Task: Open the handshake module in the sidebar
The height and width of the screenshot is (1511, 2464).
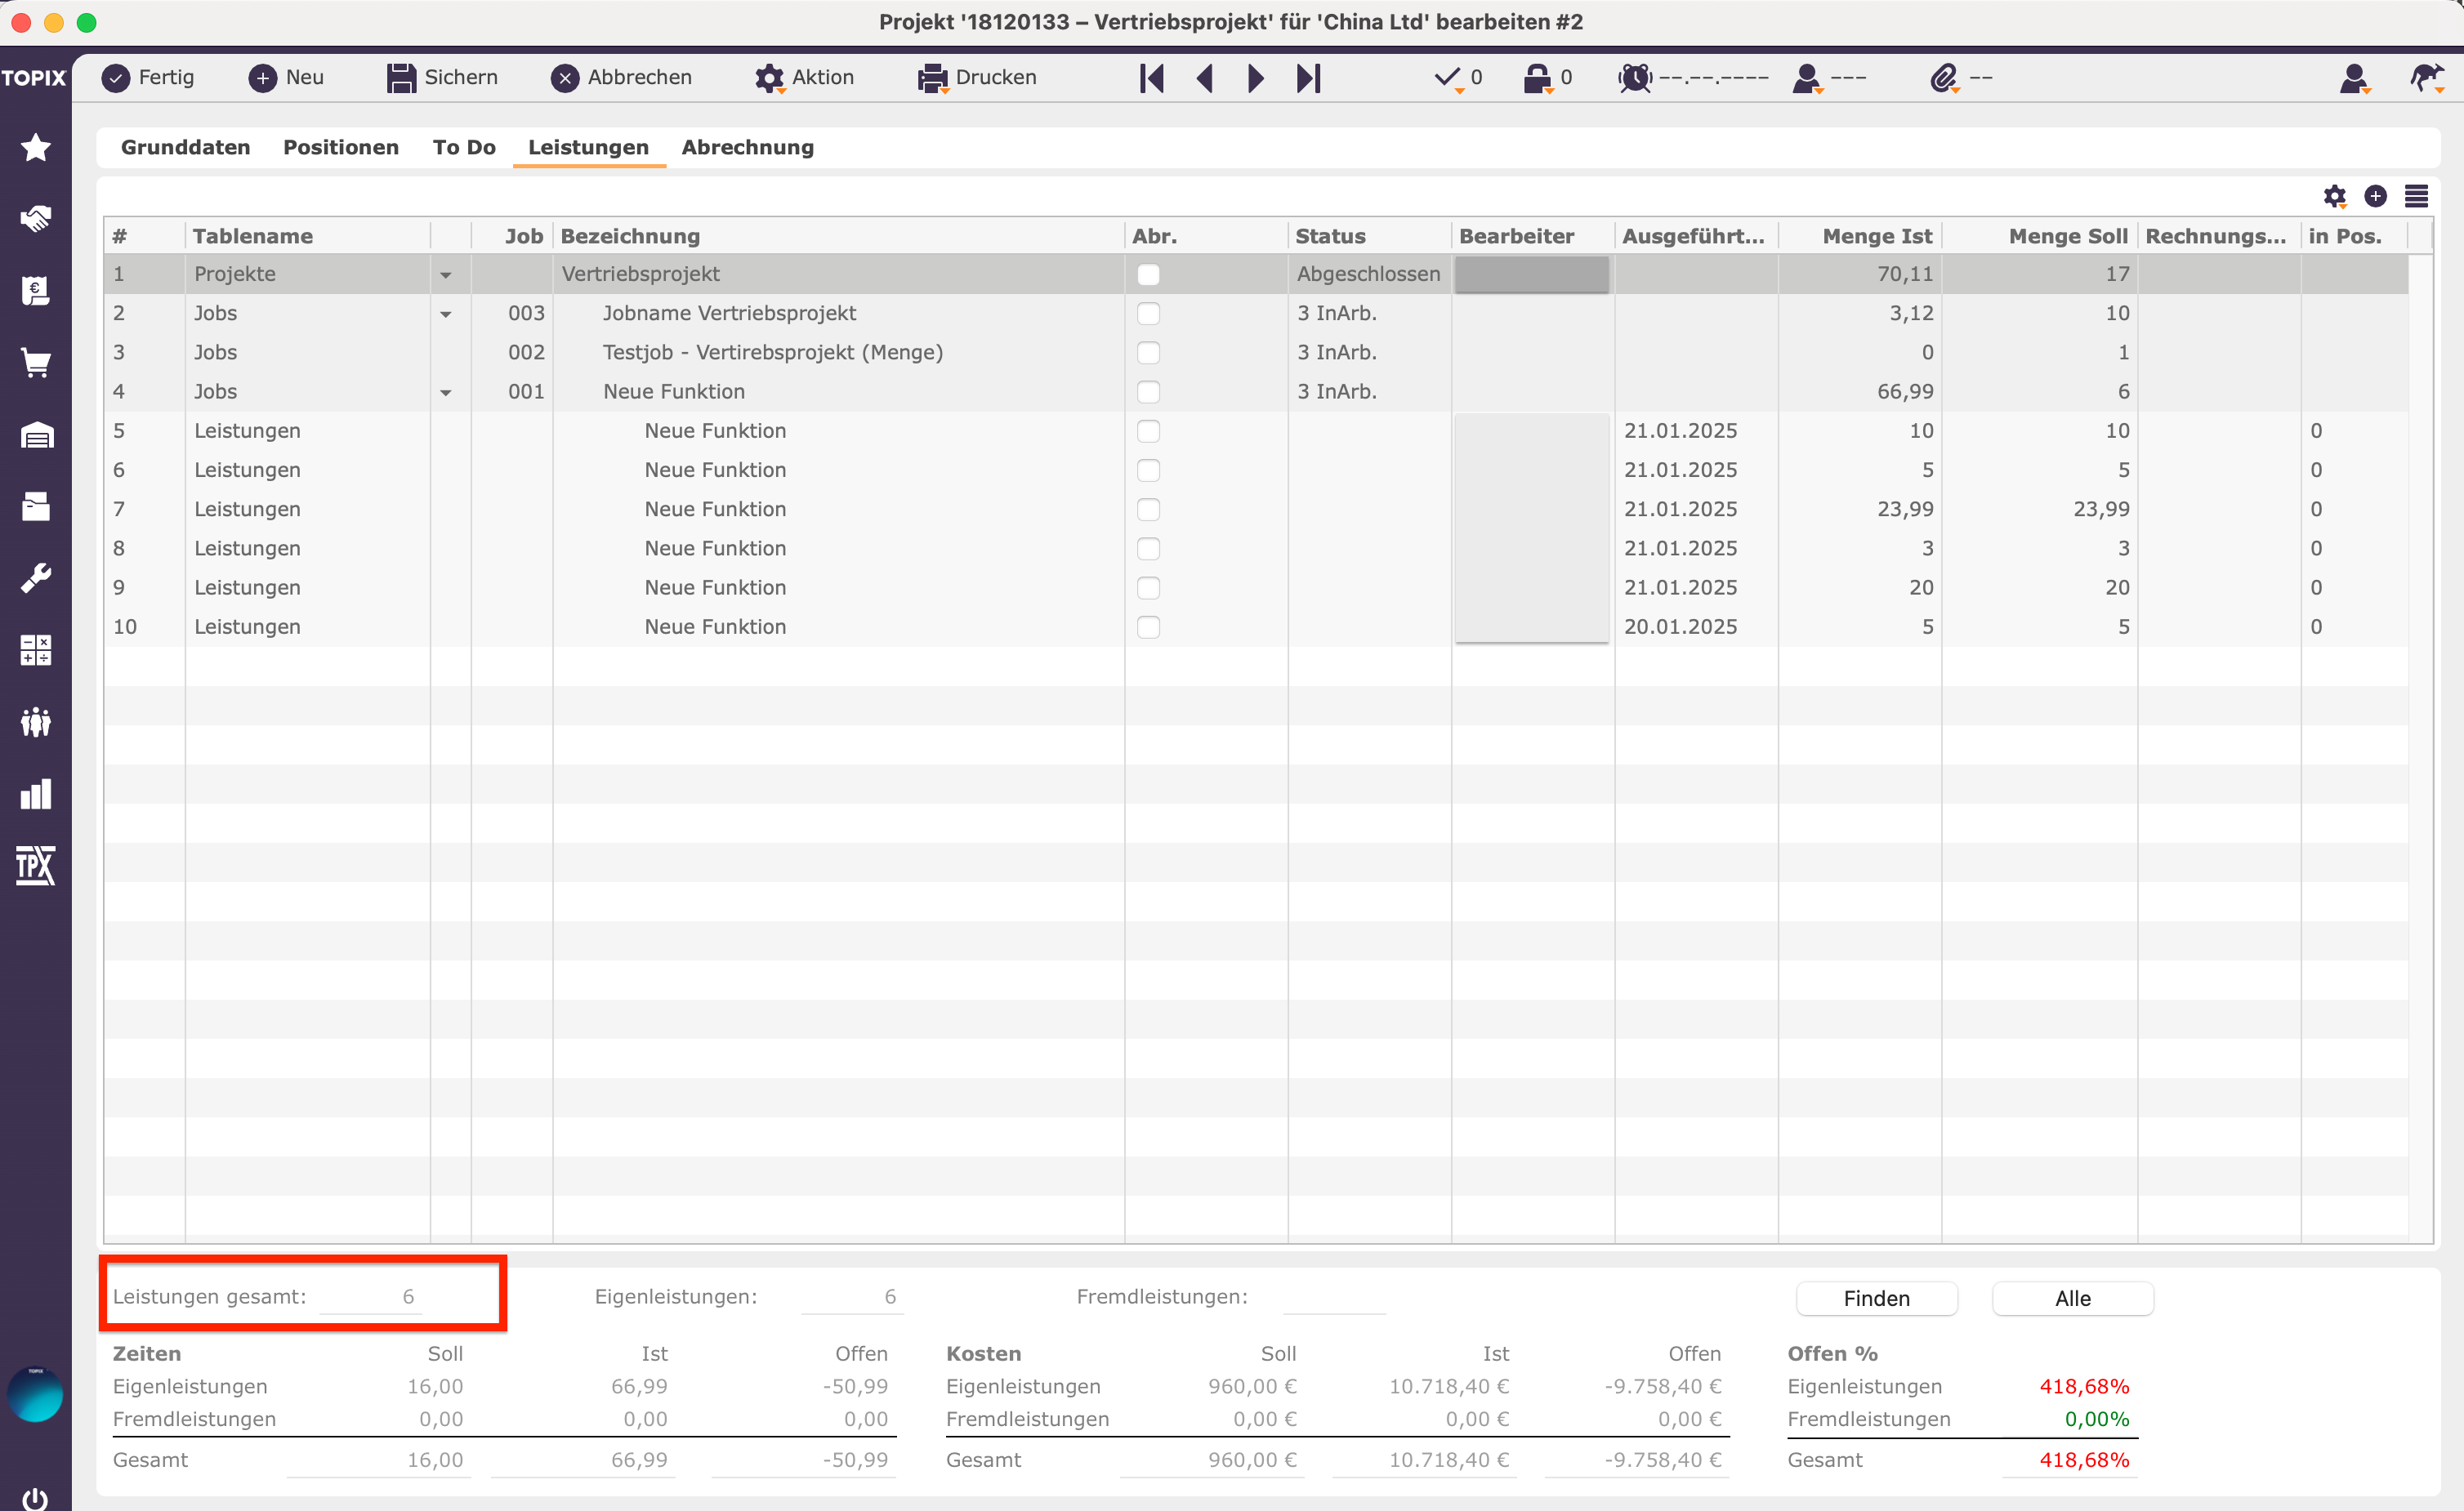Action: tap(36, 218)
